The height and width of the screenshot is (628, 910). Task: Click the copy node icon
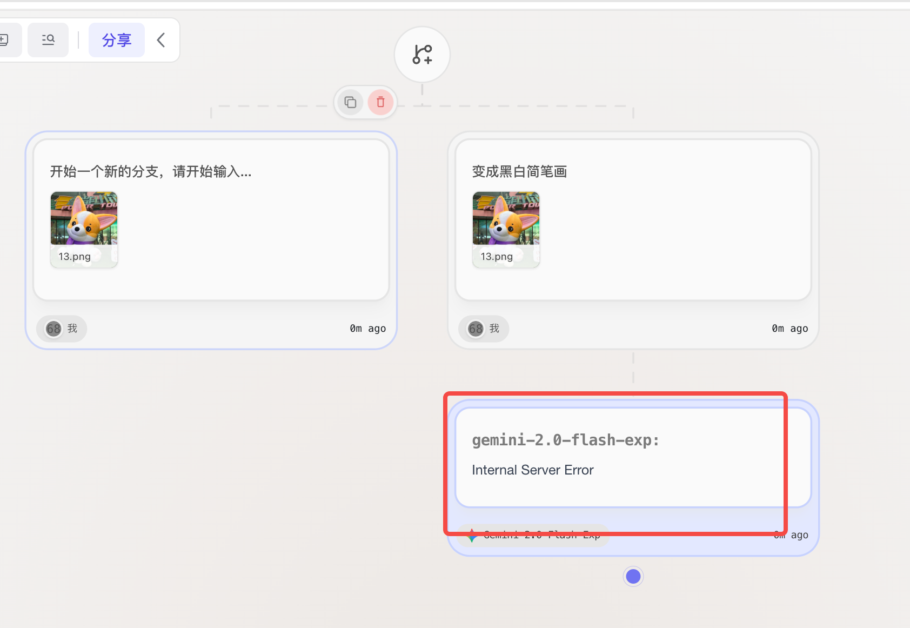[x=351, y=102]
